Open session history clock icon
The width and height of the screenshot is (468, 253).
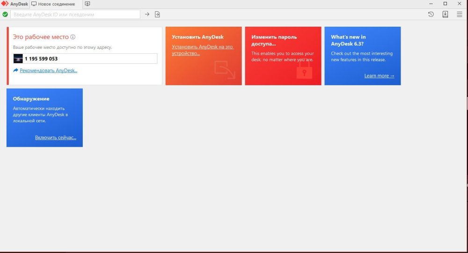pyautogui.click(x=431, y=14)
